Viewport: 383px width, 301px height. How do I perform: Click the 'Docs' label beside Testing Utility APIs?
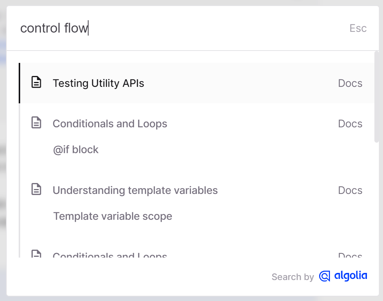pos(350,83)
